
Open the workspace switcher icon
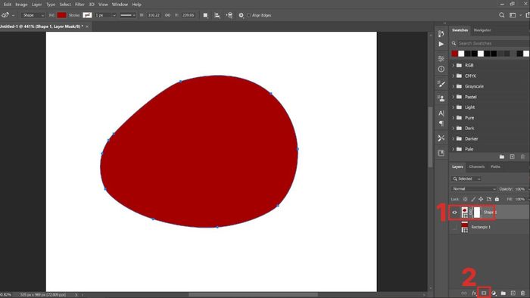[513, 15]
